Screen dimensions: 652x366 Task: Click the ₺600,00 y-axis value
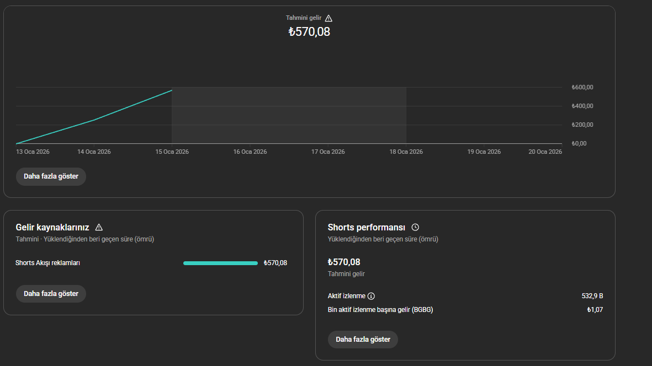tap(582, 87)
